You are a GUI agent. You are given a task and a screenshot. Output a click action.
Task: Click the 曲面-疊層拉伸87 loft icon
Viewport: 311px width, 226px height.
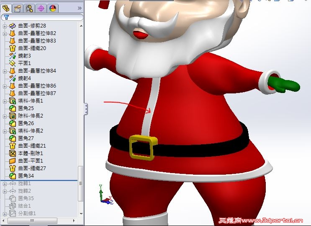[13, 93]
